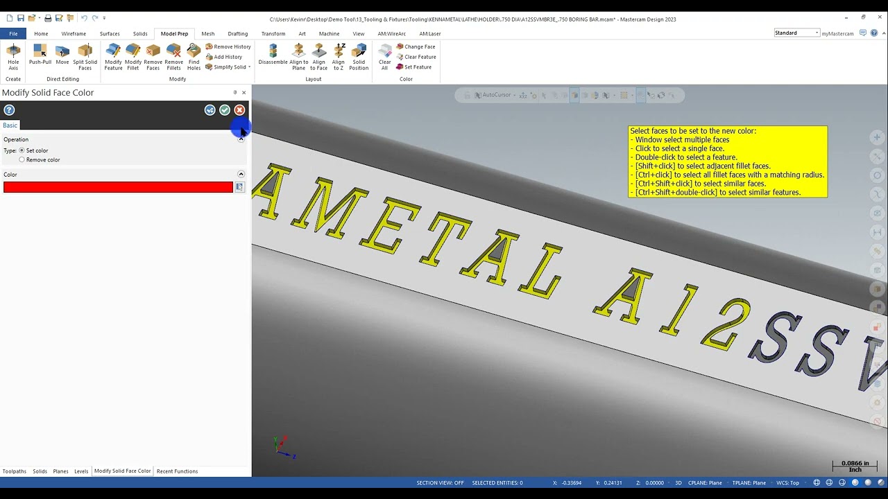This screenshot has height=499, width=888.
Task: Click the myMastercam link
Action: [837, 33]
